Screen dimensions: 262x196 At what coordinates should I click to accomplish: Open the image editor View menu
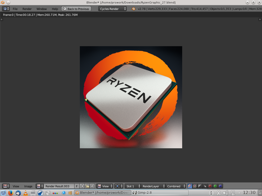pos(16,186)
